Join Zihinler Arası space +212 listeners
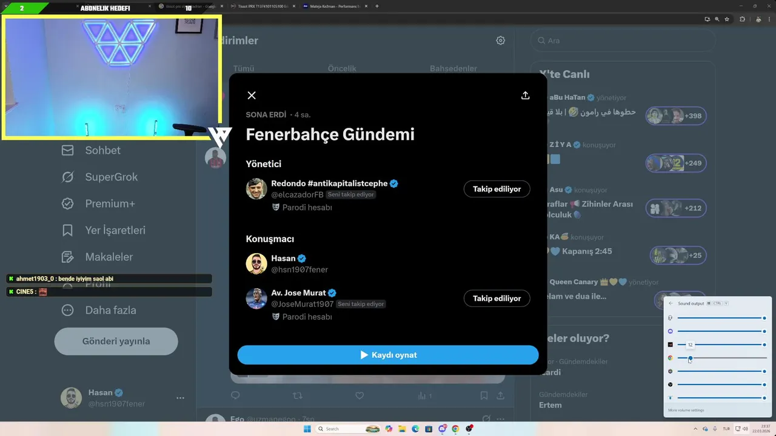 pos(675,208)
